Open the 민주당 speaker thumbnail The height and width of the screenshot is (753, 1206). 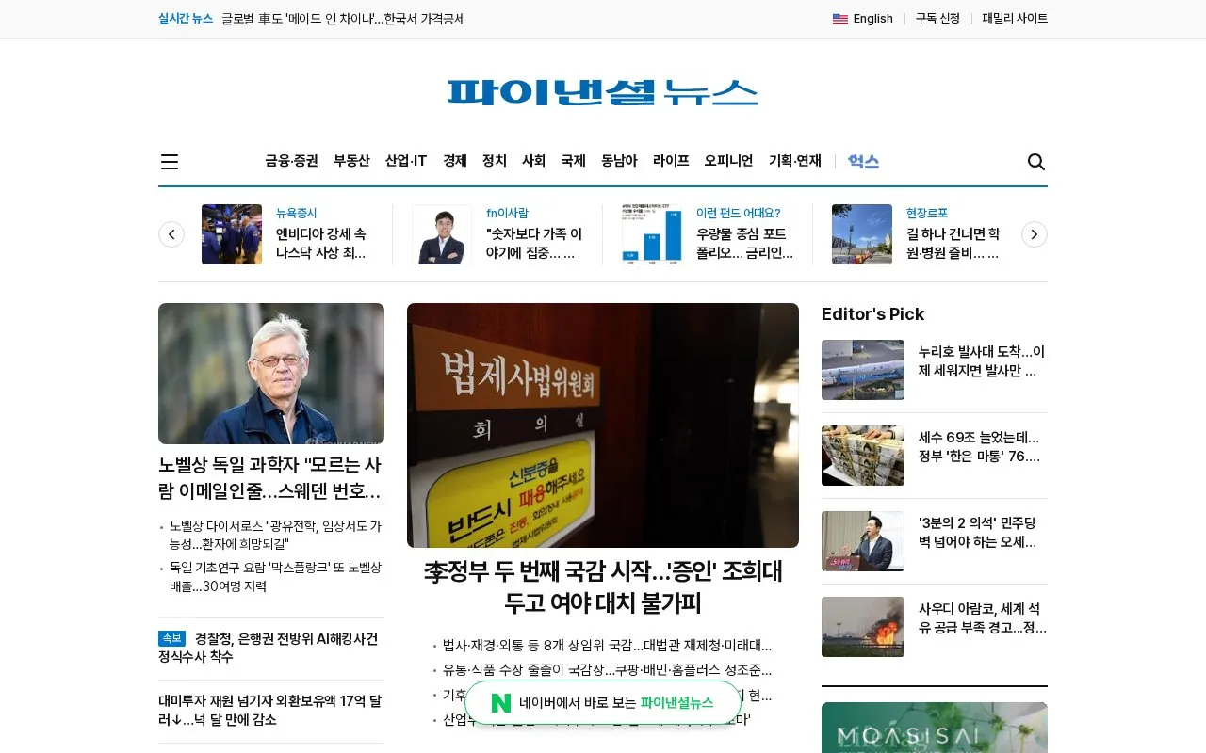click(863, 541)
